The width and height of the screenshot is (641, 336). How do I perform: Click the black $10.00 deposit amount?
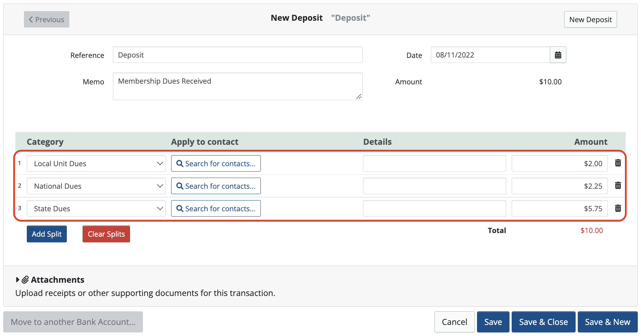[550, 82]
